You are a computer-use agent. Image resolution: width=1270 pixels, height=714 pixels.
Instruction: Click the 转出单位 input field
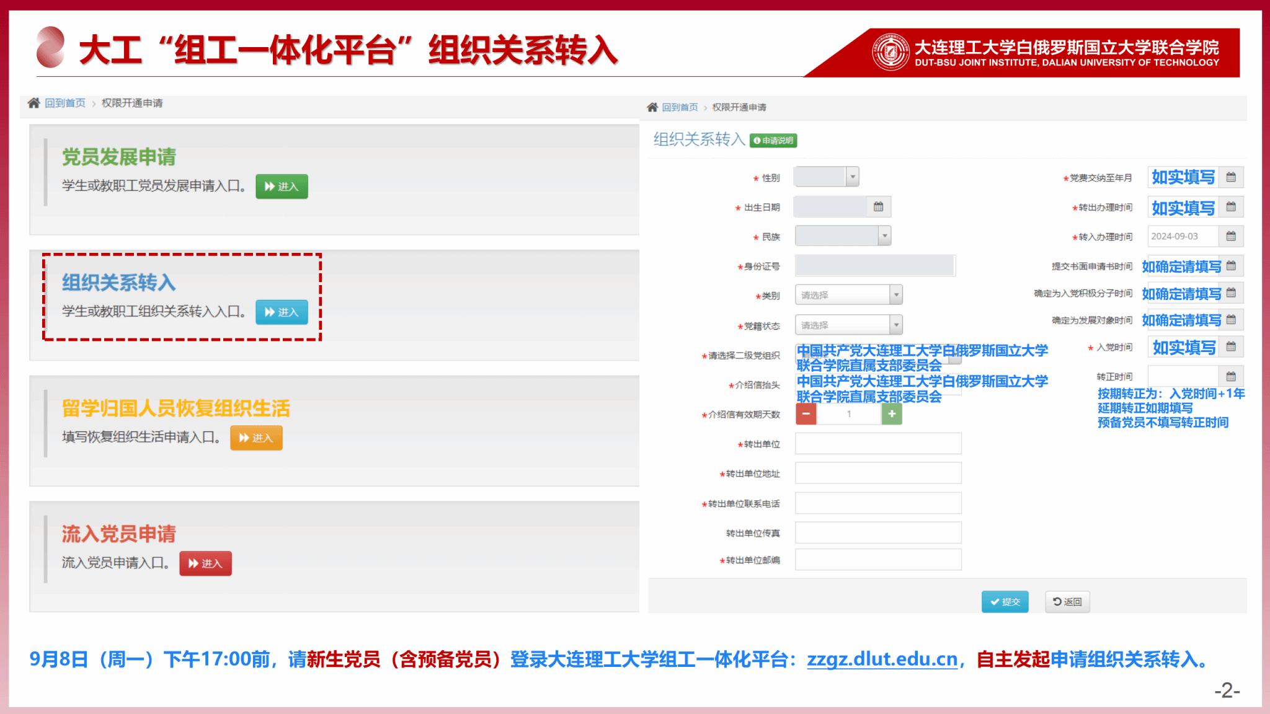[x=878, y=444]
